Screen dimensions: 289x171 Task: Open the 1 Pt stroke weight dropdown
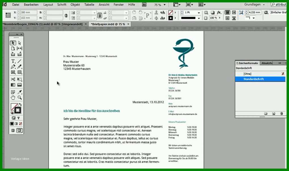pyautogui.click(x=199, y=12)
